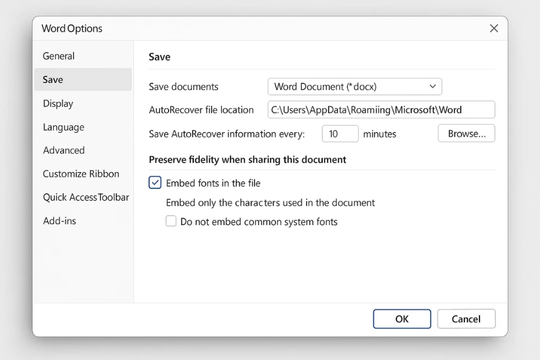Open the Save documents format dropdown
540x360 pixels.
(354, 86)
